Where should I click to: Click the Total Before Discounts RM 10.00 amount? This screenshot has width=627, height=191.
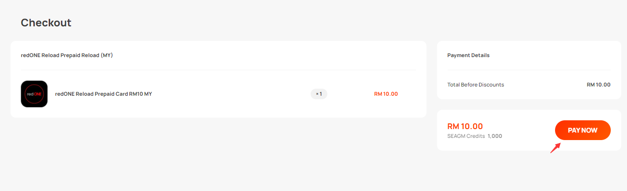[598, 85]
